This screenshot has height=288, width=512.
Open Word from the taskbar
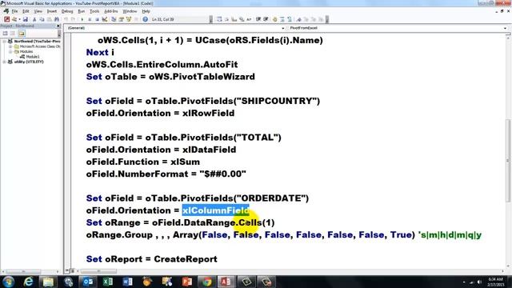128,282
